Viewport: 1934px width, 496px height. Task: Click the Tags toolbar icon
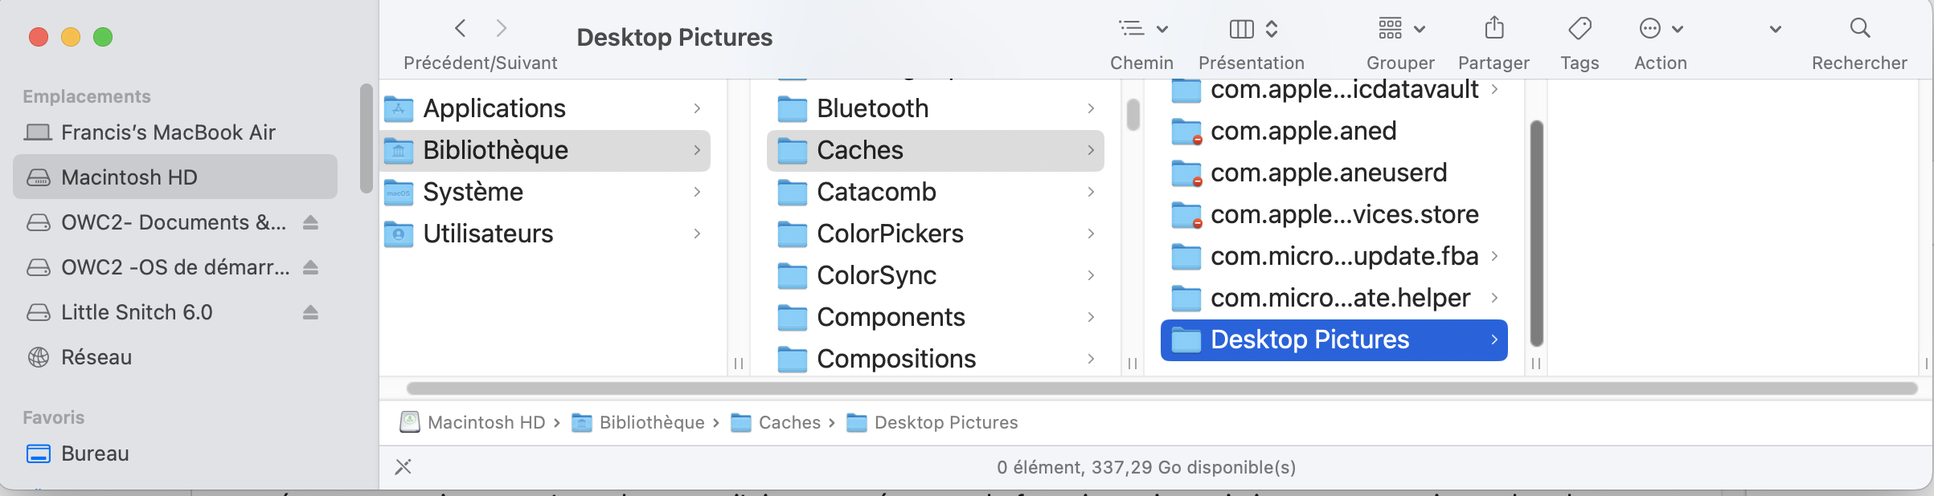1579,29
